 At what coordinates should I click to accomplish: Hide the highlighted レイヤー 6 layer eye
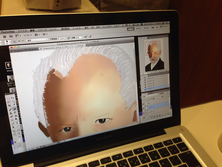(x=144, y=108)
